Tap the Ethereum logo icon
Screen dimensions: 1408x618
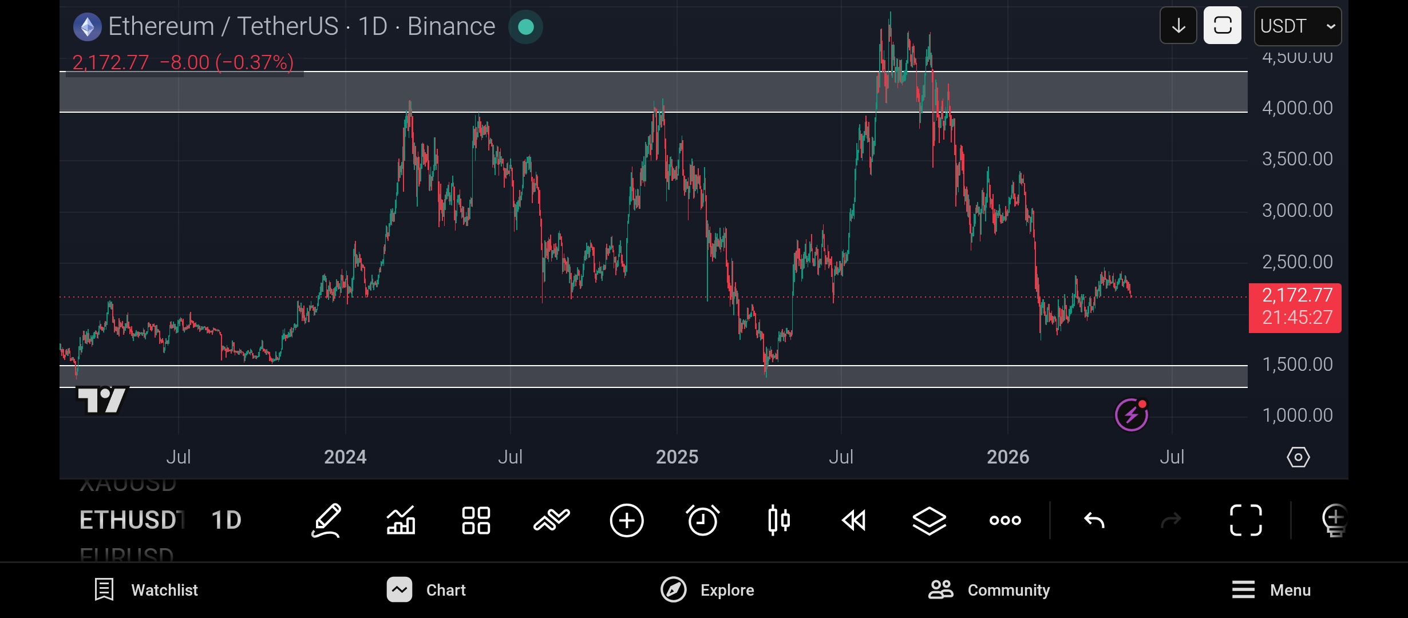[88, 27]
